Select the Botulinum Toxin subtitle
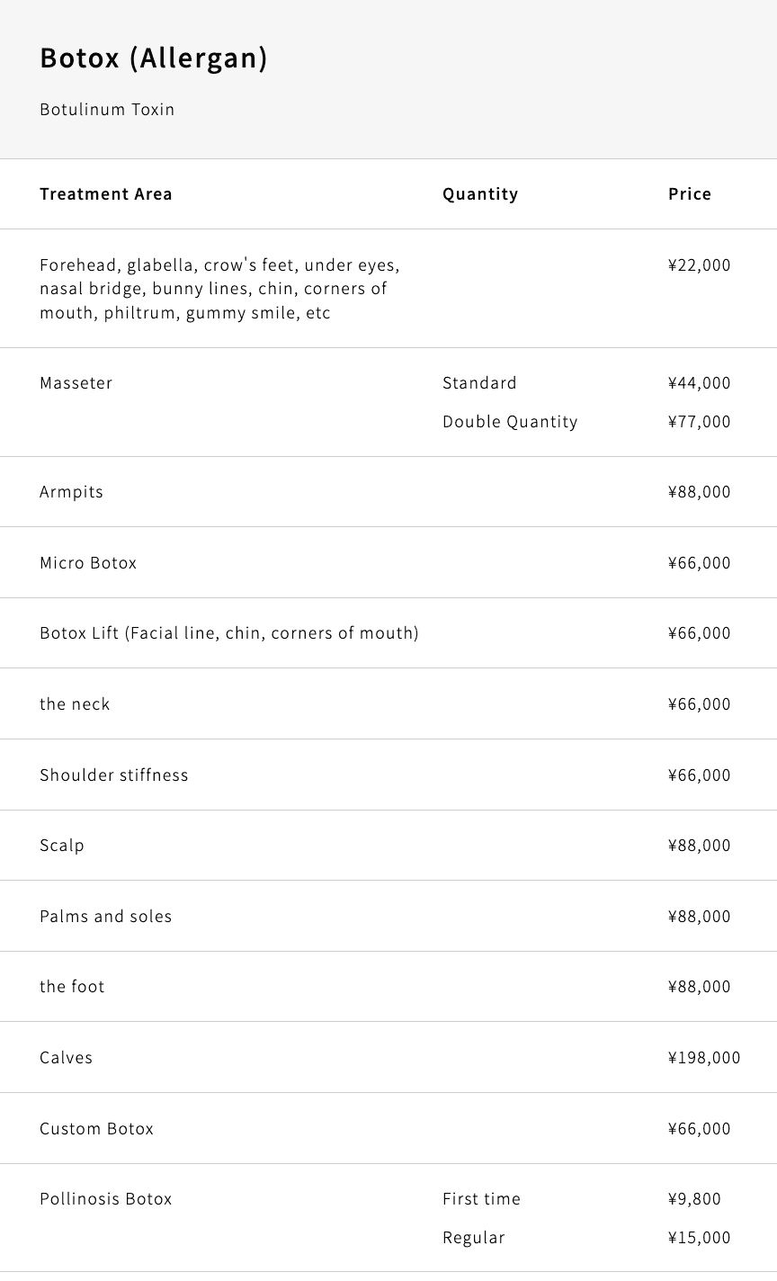Screen dimensions: 777x1281 click(107, 110)
